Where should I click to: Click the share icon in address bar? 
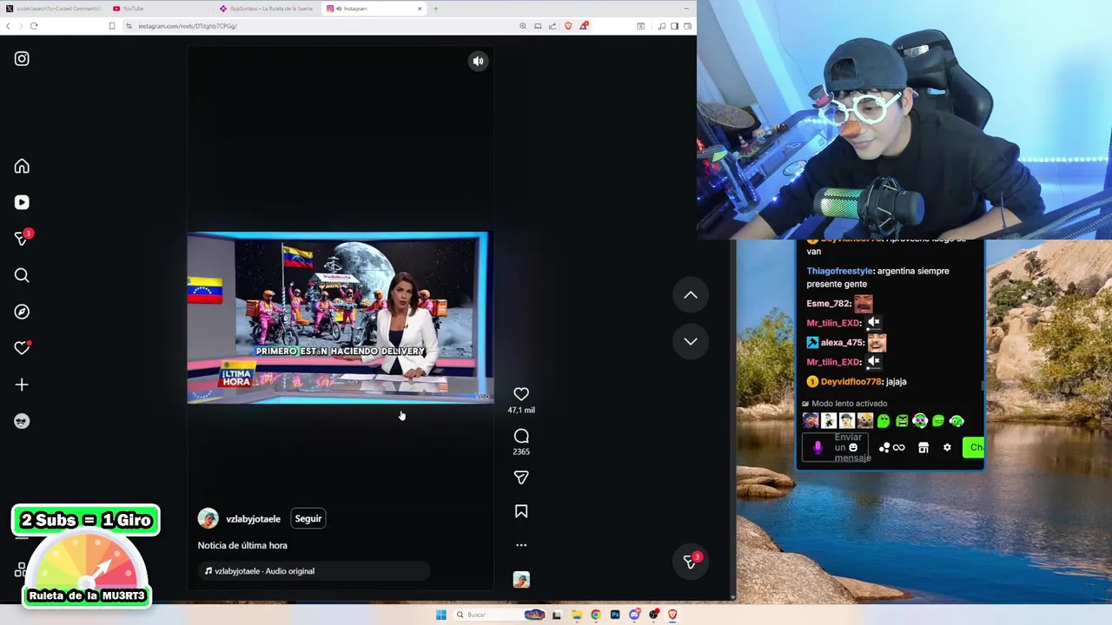(553, 26)
